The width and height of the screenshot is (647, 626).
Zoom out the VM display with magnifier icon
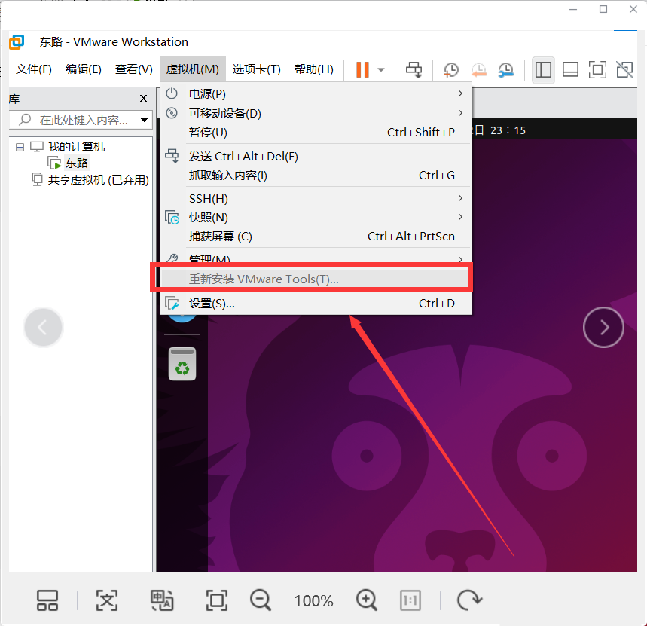coord(260,600)
